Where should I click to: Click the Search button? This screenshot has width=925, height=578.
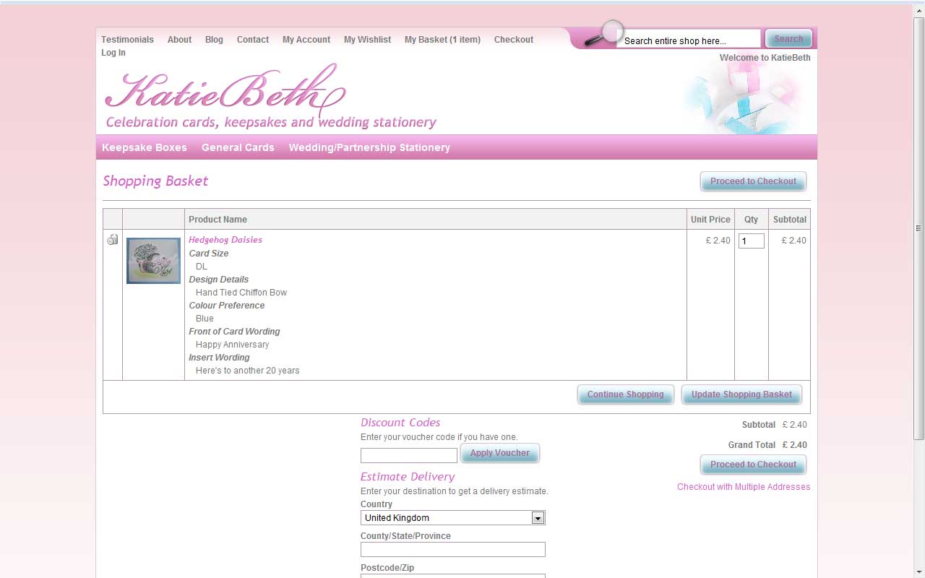788,39
